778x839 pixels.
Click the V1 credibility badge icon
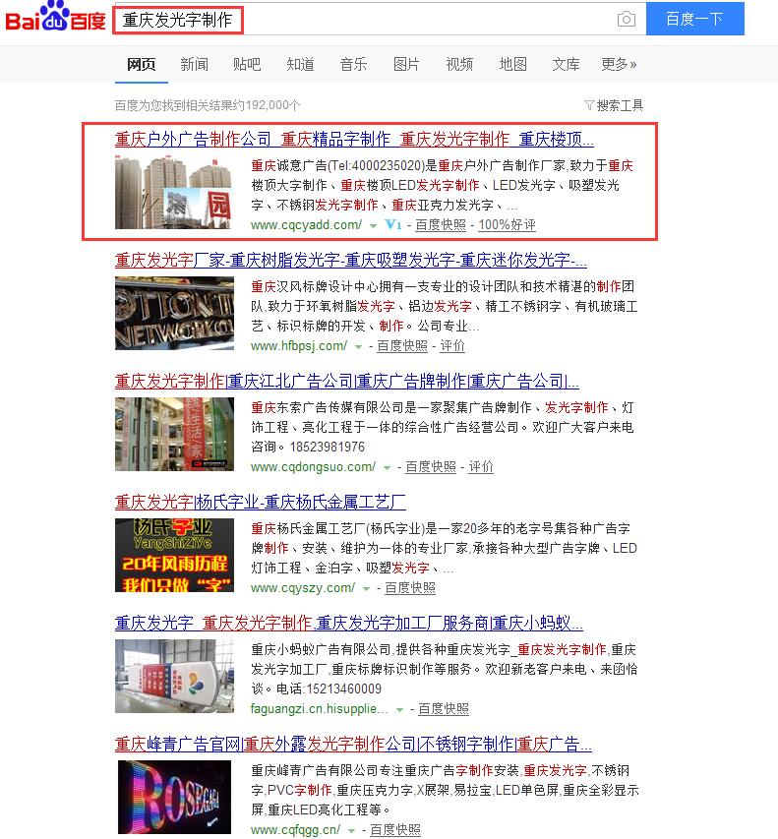393,224
